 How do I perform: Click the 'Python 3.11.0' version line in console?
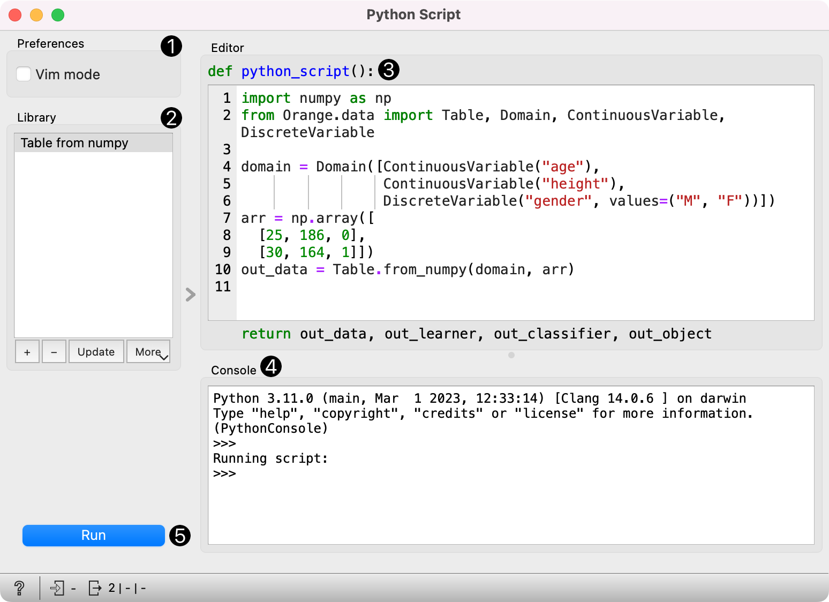479,398
